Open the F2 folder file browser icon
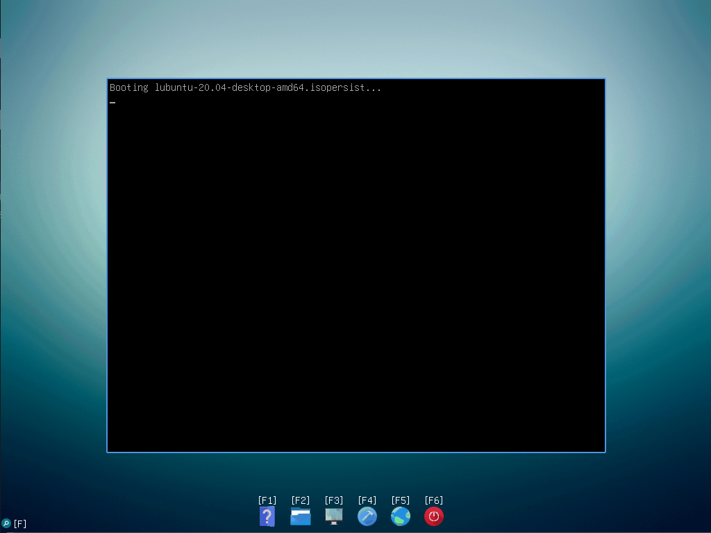711x533 pixels. pyautogui.click(x=301, y=516)
